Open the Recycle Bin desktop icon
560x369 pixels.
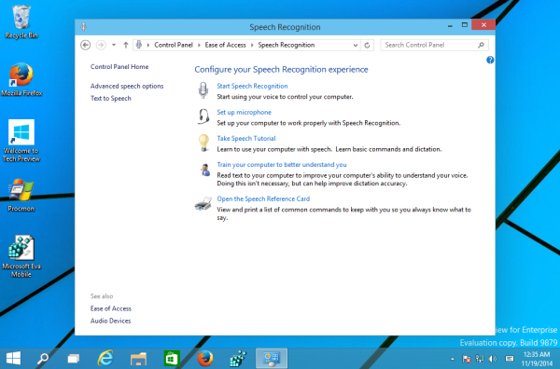pos(21,21)
